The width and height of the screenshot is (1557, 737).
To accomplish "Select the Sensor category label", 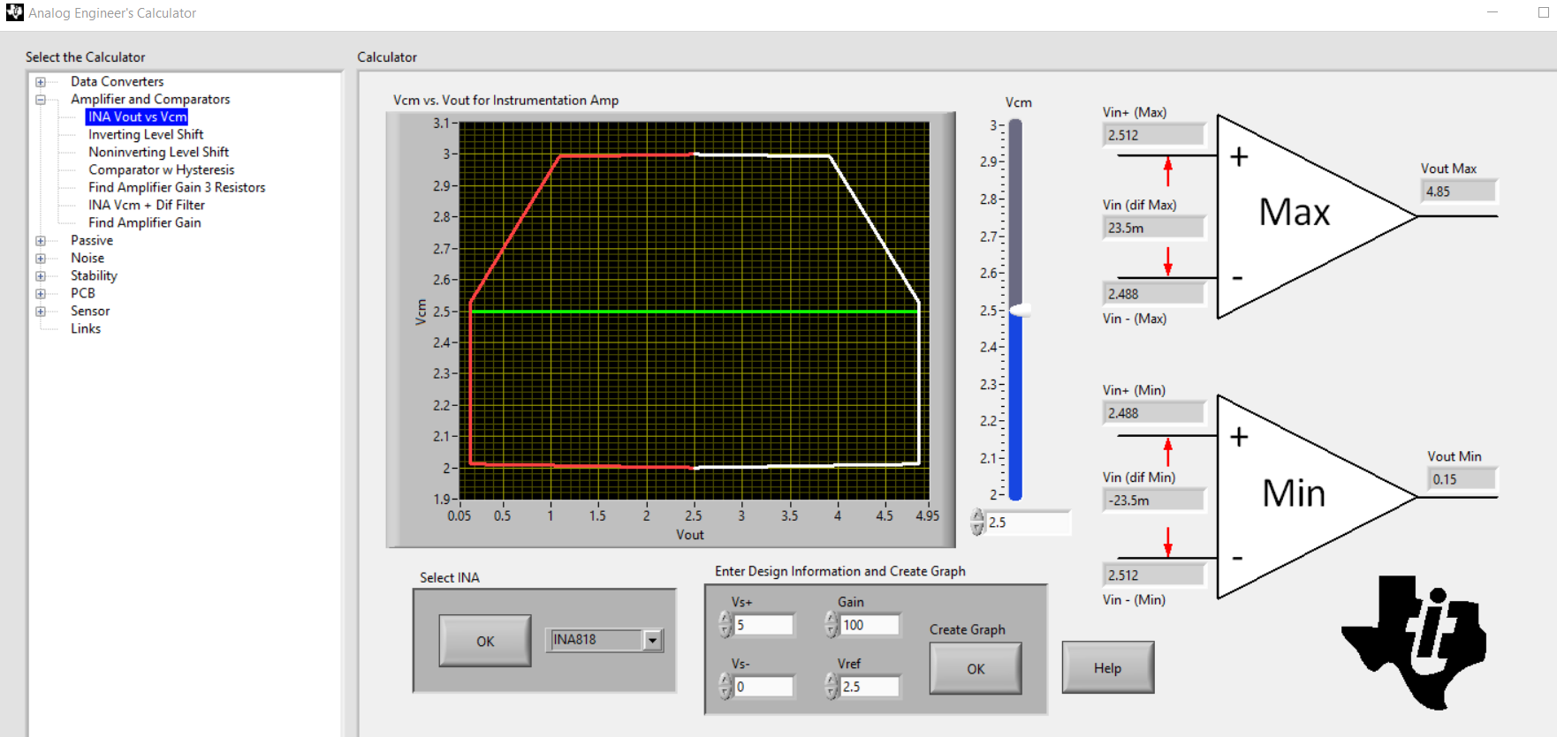I will (90, 311).
